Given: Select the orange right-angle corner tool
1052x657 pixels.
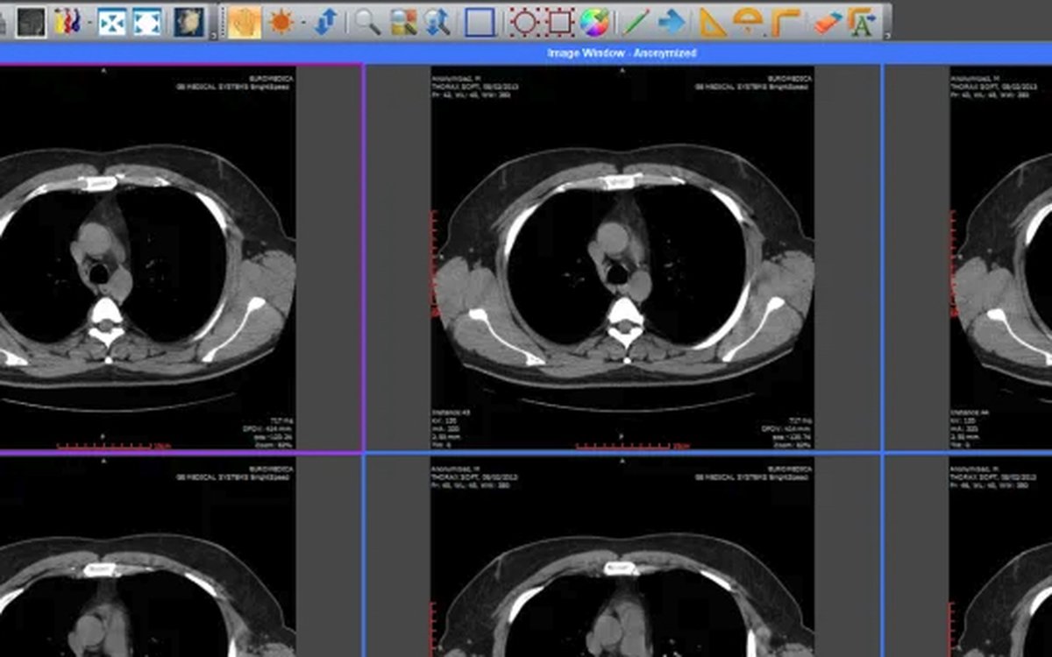Looking at the screenshot, I should coord(785,21).
